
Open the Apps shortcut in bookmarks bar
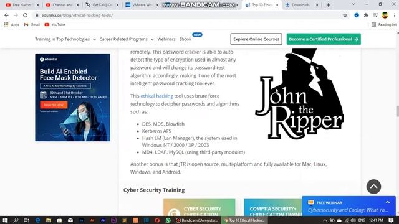tap(12, 25)
